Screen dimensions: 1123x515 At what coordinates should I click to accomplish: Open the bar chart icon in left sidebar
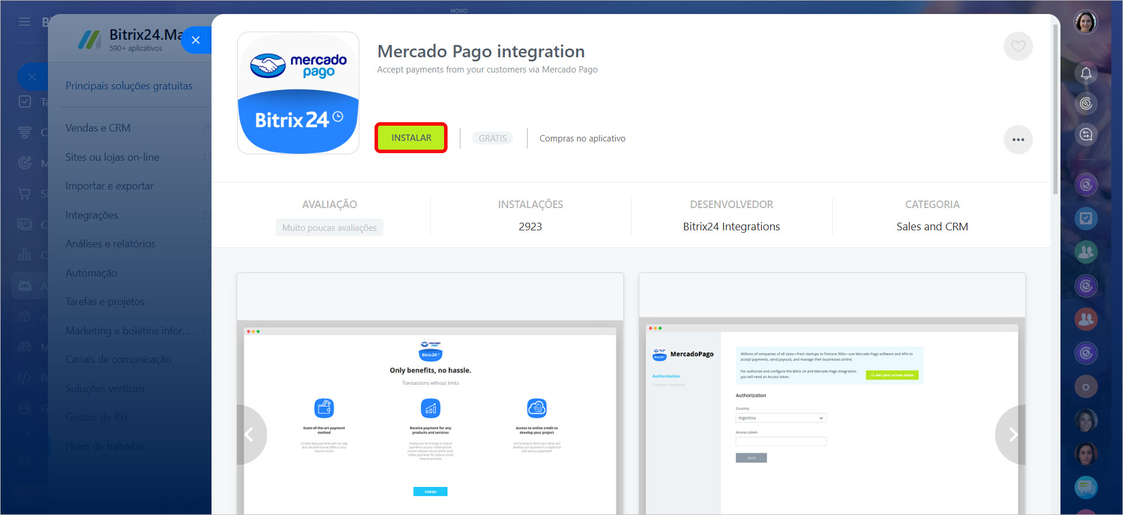(x=25, y=255)
